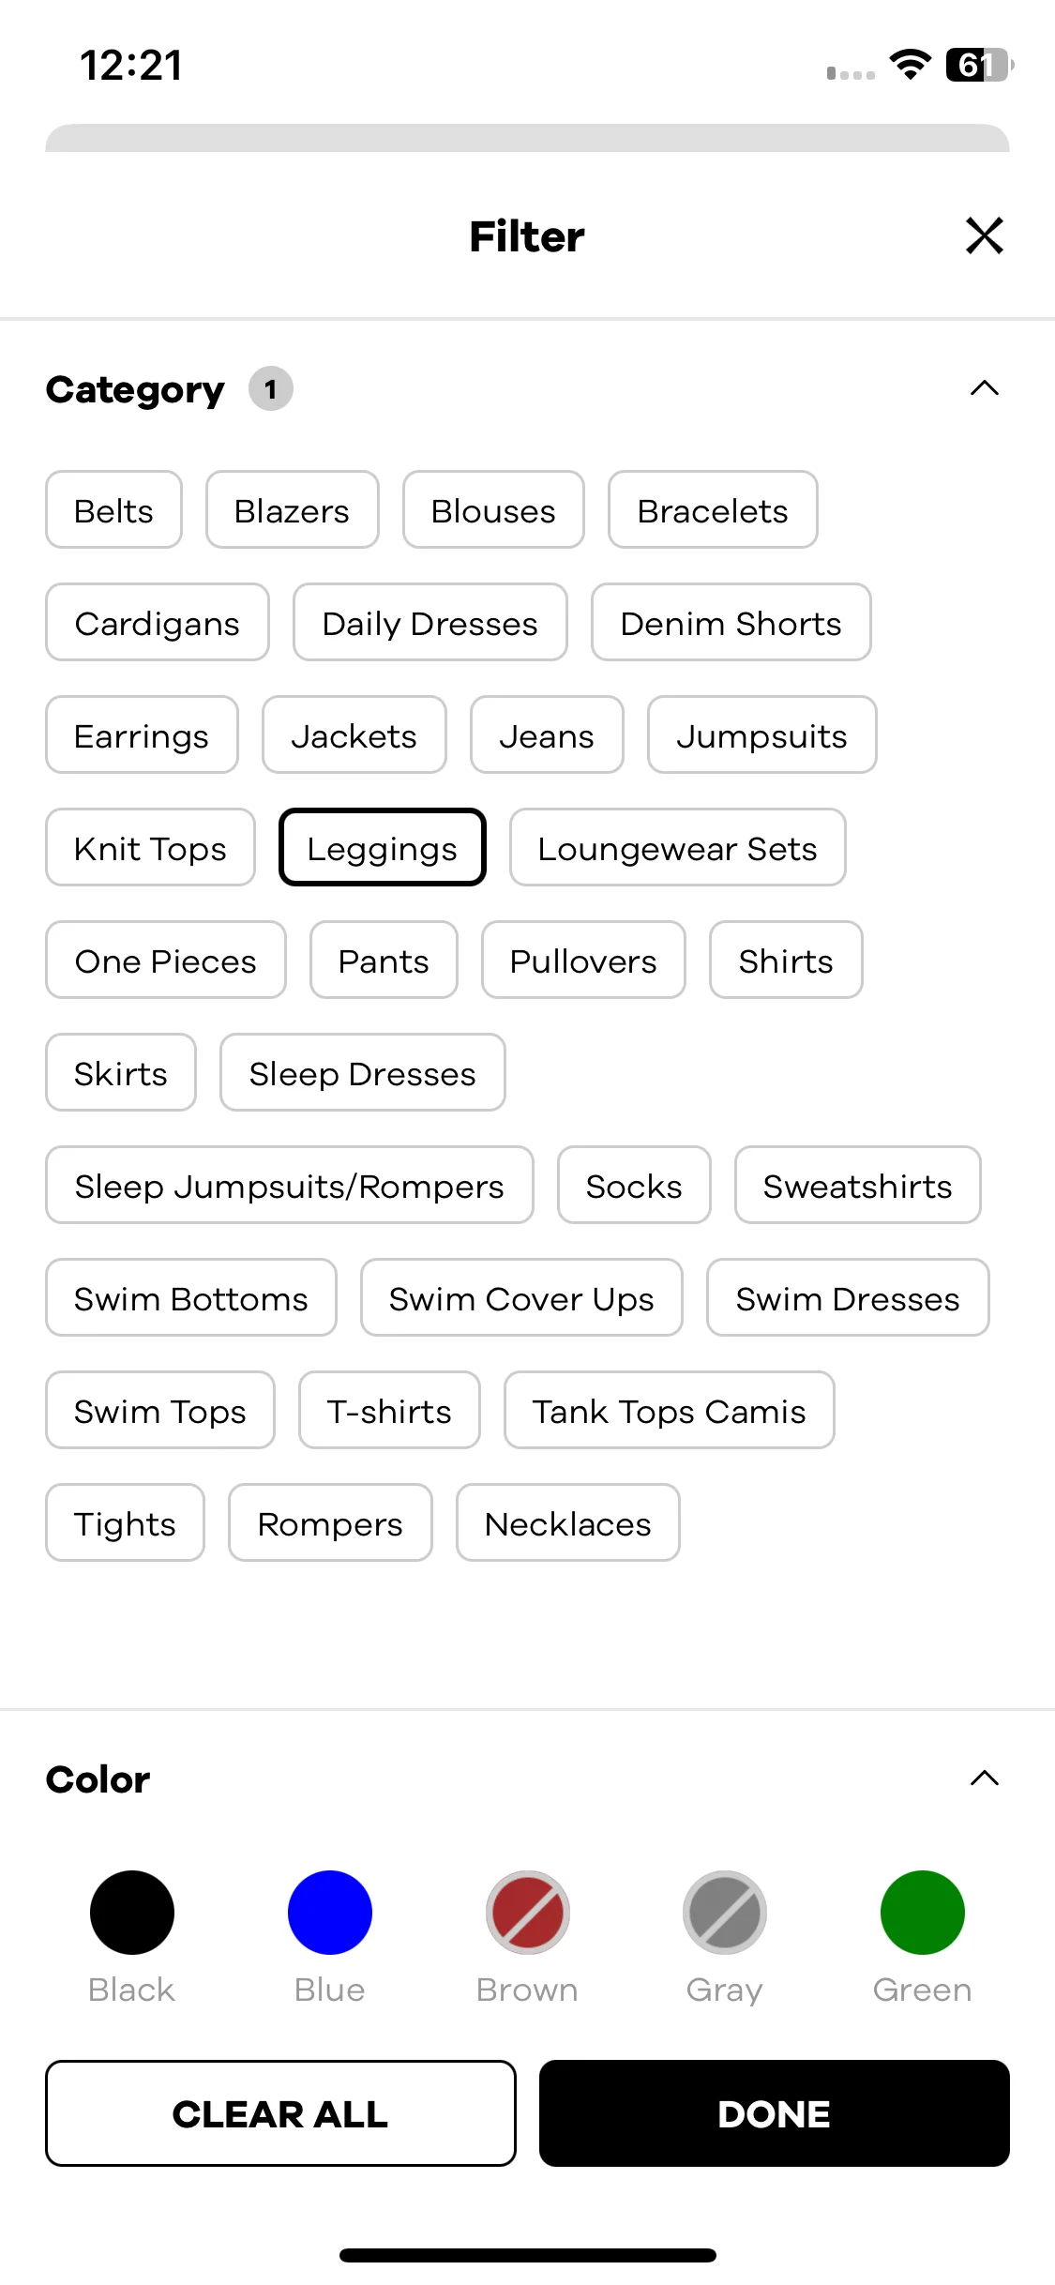Tap the Category selected count badge
1055x2285 pixels.
click(271, 388)
